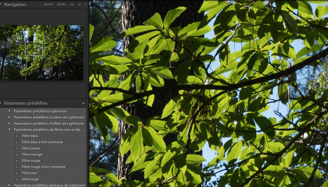
Task: Select 'Paramètres prédéfinis généraux de Lightroom' label
Action: pos(50,185)
